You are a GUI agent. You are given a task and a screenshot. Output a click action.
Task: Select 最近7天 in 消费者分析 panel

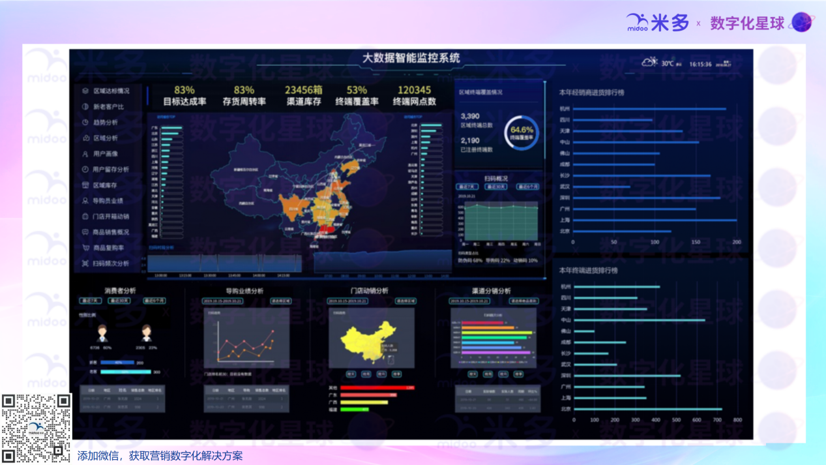point(91,301)
